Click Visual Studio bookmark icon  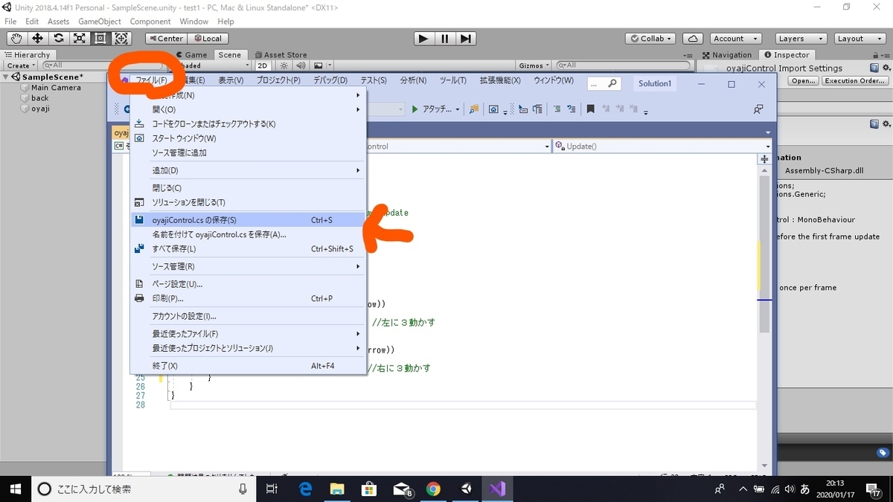[590, 109]
